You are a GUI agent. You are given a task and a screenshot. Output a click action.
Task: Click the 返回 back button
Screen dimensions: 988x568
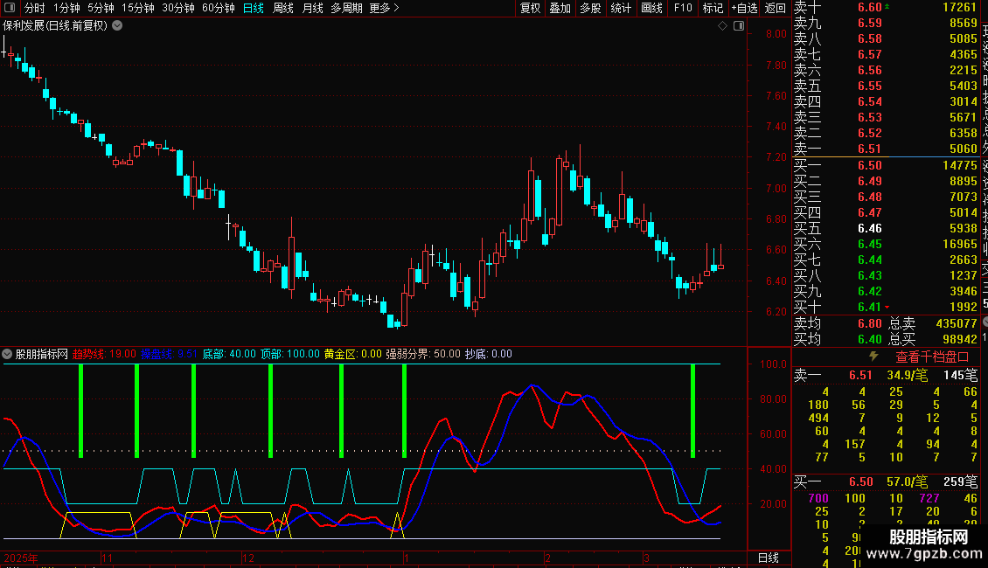pyautogui.click(x=775, y=8)
